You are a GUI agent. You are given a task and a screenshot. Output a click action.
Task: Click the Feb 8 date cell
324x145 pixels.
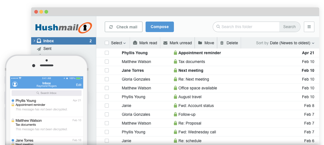pyautogui.click(x=309, y=106)
